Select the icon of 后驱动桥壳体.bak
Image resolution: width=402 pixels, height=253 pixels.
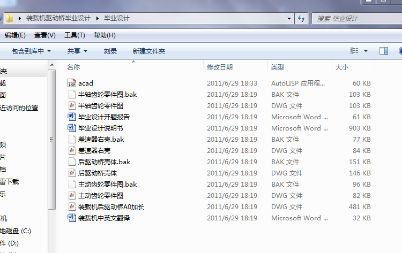tap(72, 162)
